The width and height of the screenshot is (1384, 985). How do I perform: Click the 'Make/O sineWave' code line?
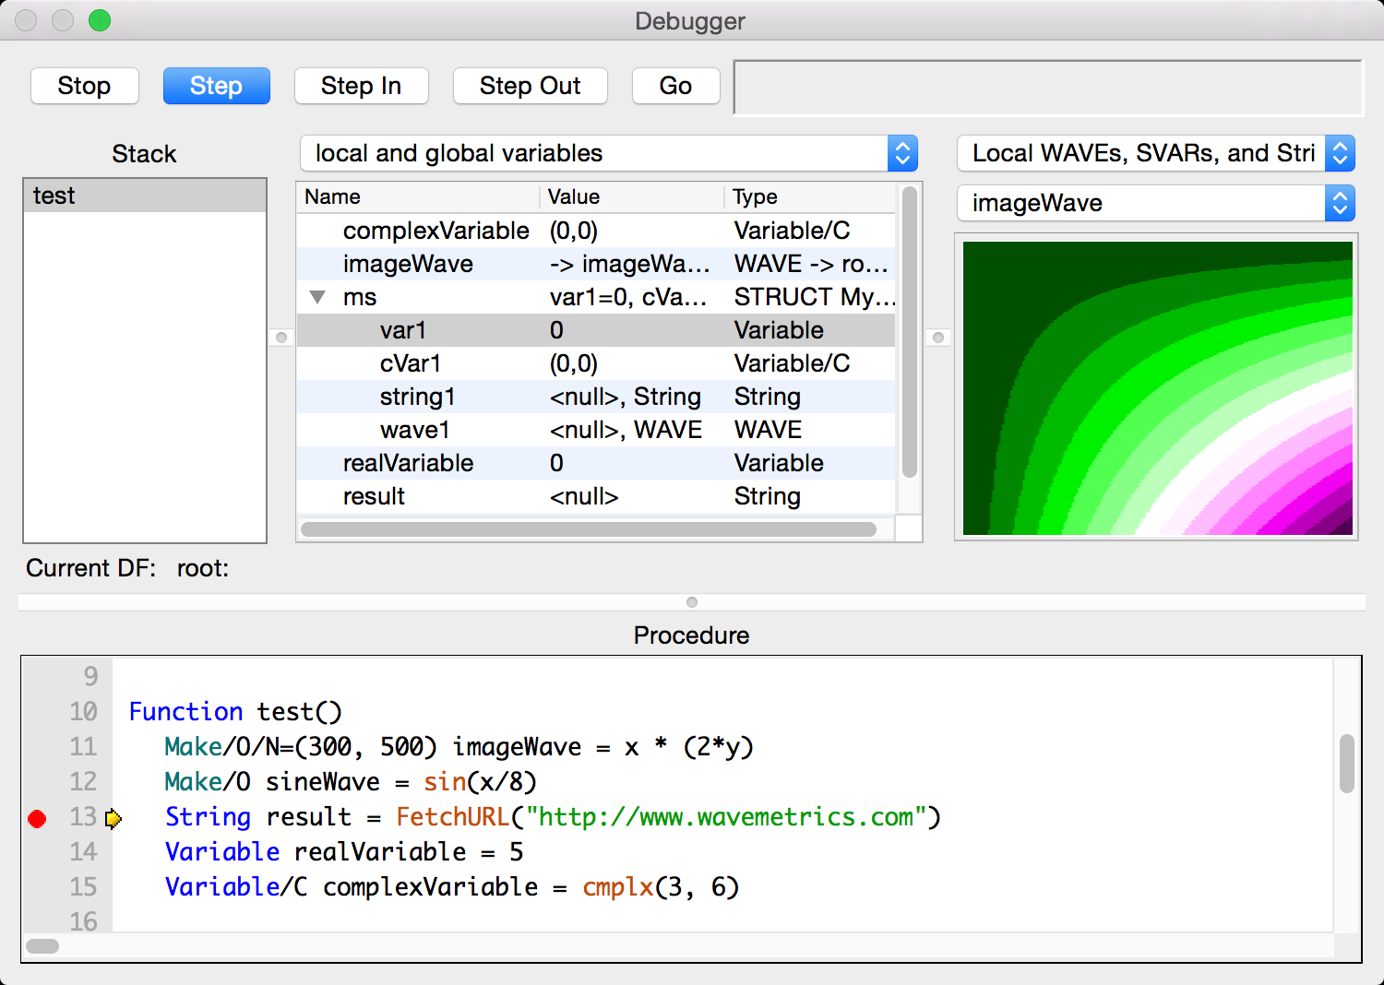[x=351, y=782]
